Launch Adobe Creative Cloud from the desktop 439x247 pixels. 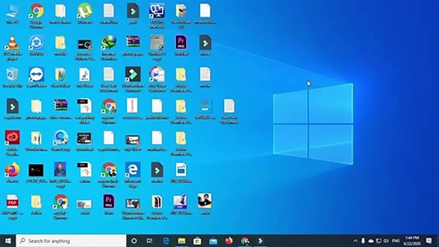[x=12, y=143]
